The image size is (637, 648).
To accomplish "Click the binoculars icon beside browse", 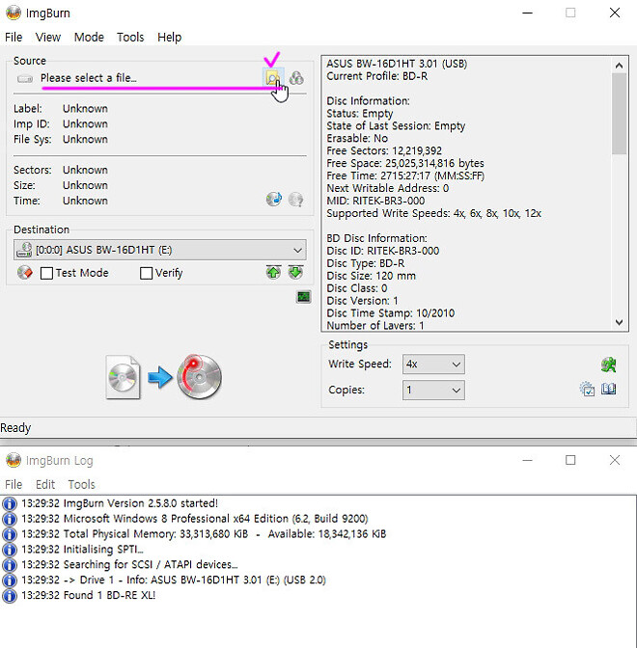I will click(296, 78).
